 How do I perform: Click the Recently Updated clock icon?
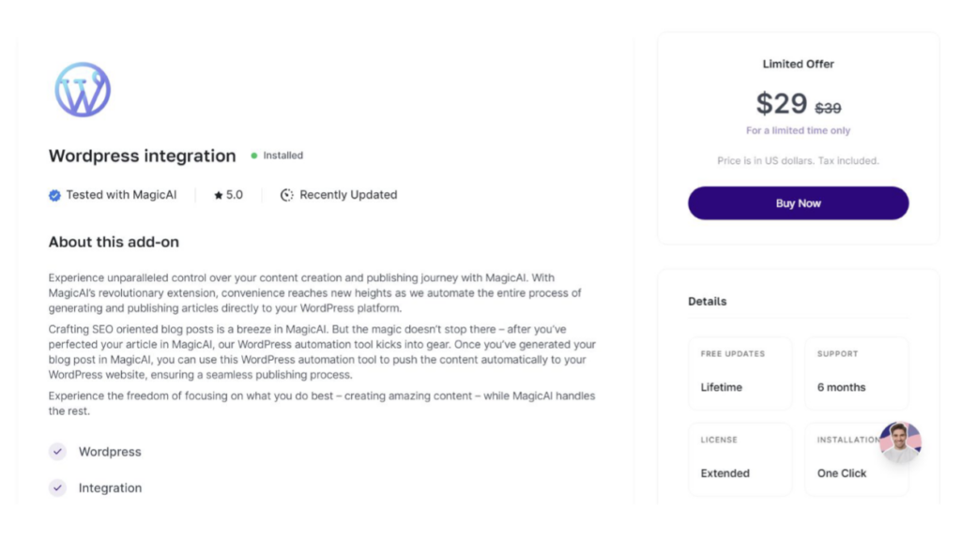pos(287,195)
